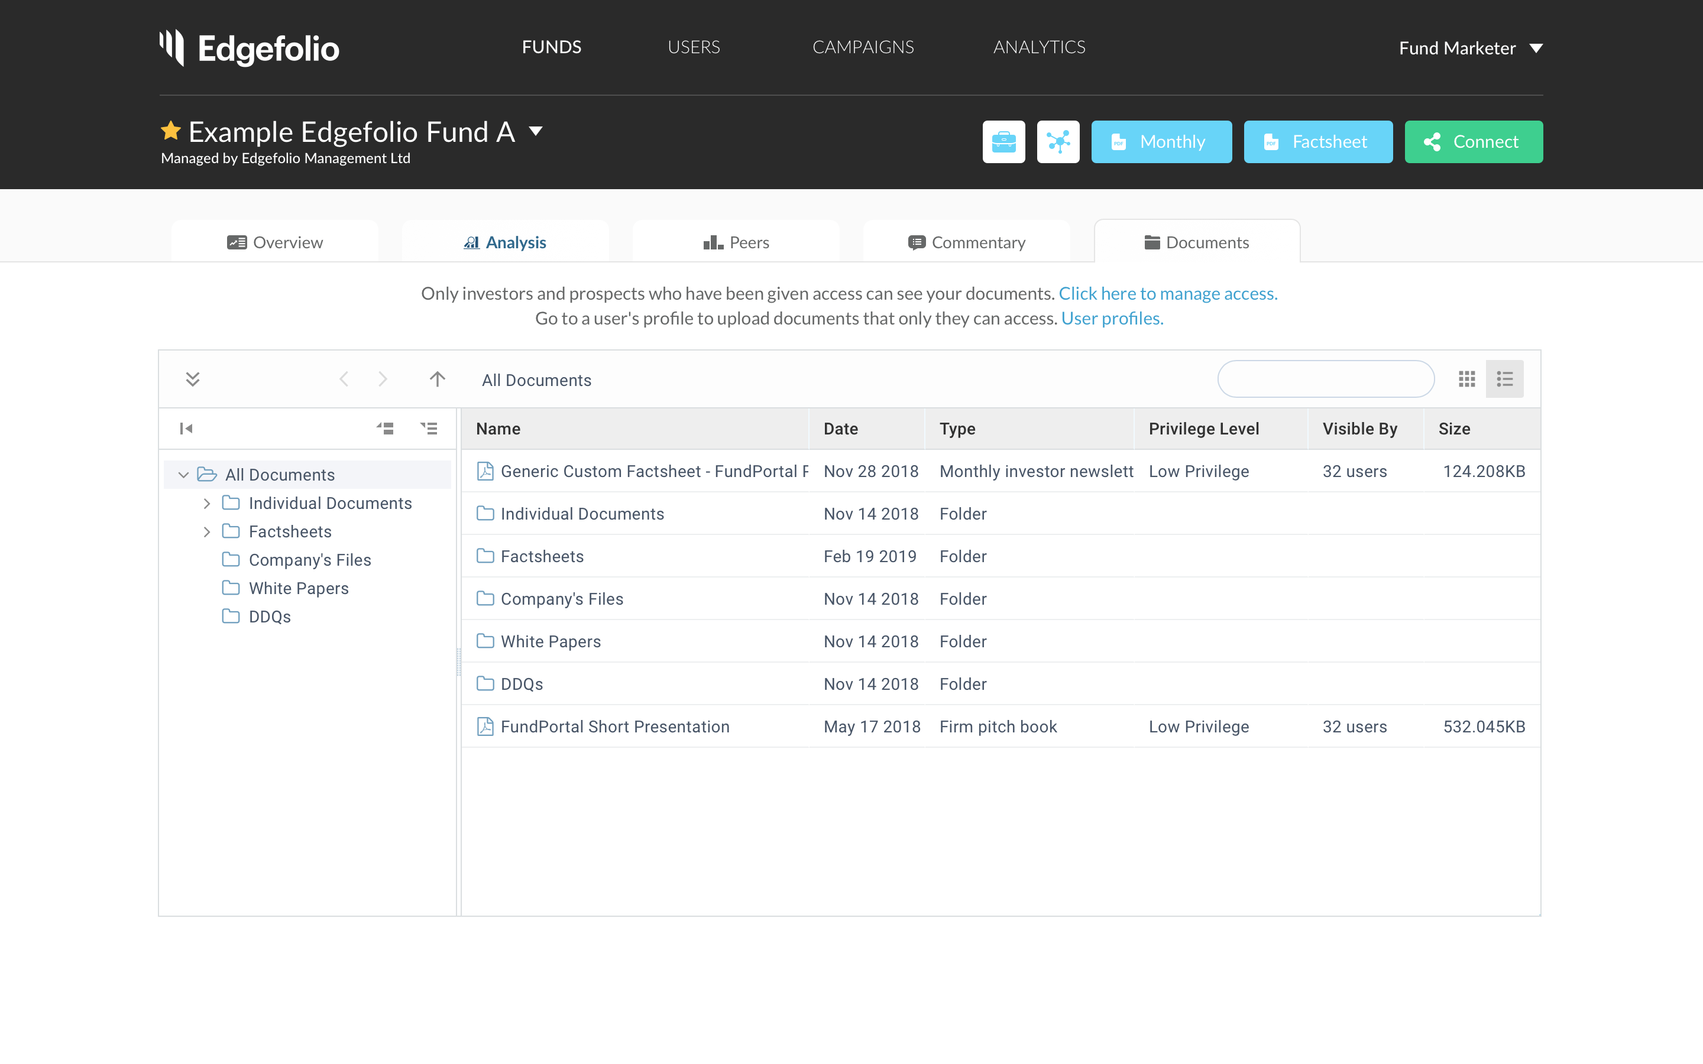This screenshot has height=1064, width=1703.
Task: Select All Documents in the tree
Action: tap(279, 475)
